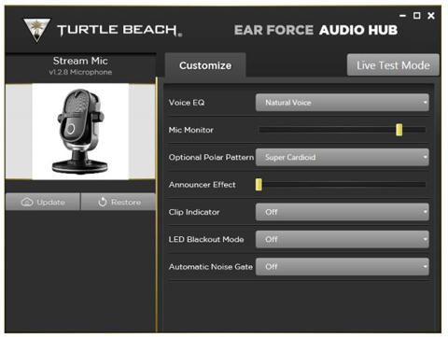Image resolution: width=448 pixels, height=337 pixels.
Task: Click the Update button with cloud icon
Action: click(x=43, y=202)
